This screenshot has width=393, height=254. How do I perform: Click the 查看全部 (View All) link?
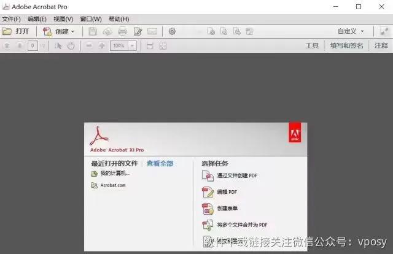tap(160, 164)
